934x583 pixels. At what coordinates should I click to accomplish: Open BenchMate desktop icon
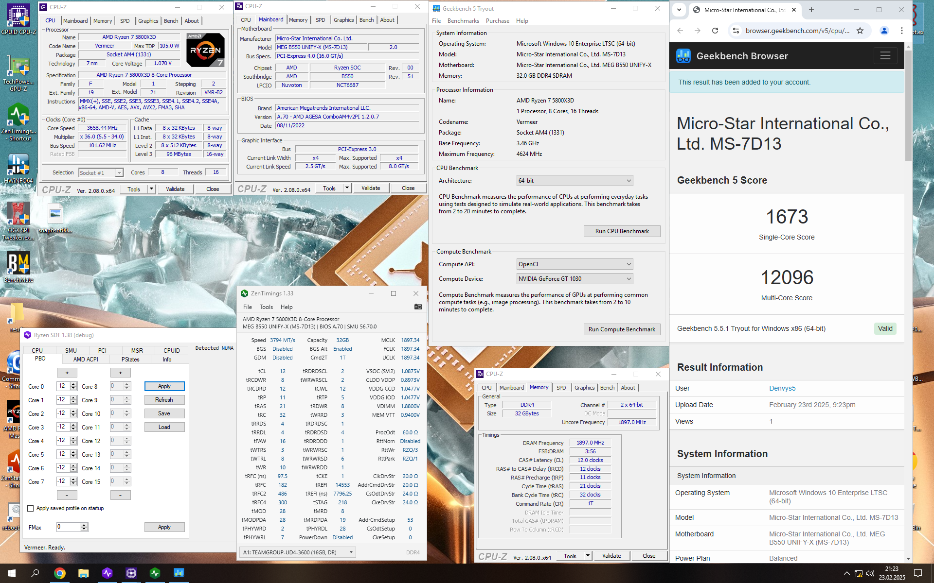point(18,267)
